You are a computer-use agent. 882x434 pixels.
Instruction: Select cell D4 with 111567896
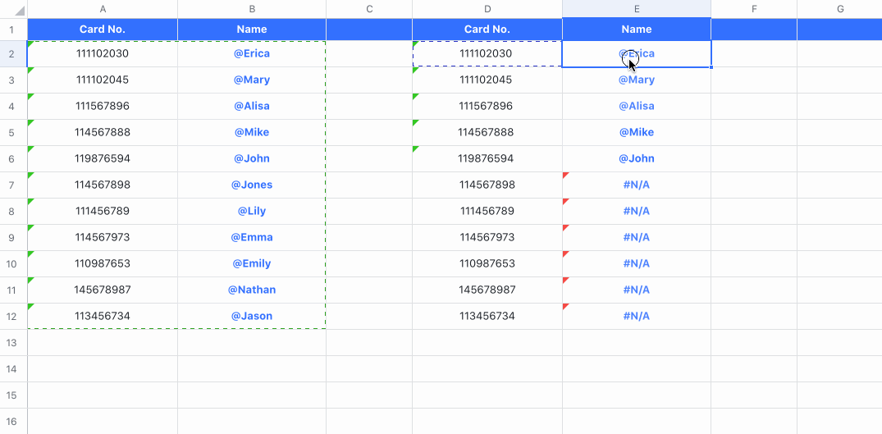click(x=487, y=107)
